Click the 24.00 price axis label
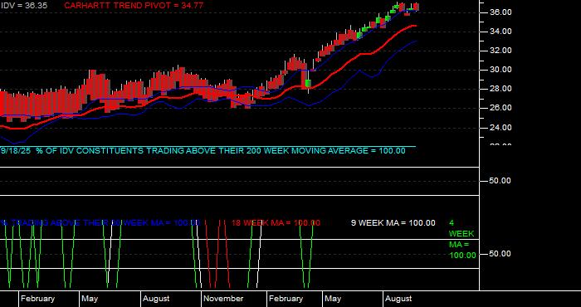581x307 pixels. click(x=501, y=128)
